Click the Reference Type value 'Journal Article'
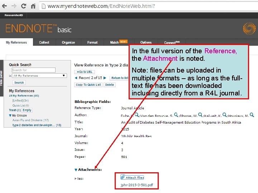 pos(133,108)
